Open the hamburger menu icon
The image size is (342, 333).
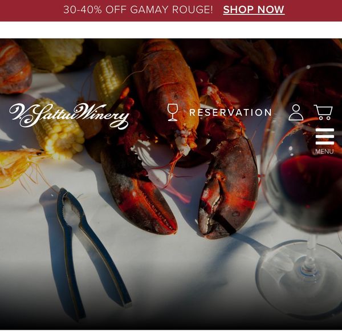point(324,136)
